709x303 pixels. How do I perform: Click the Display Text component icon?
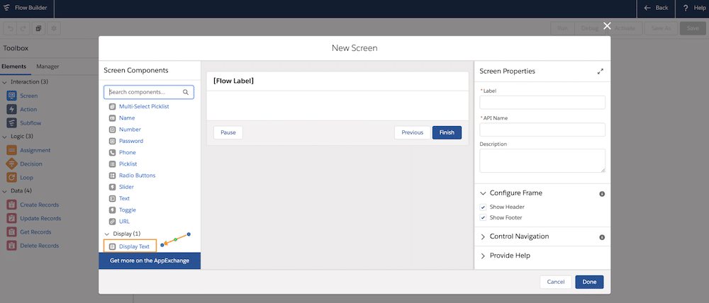(x=112, y=246)
